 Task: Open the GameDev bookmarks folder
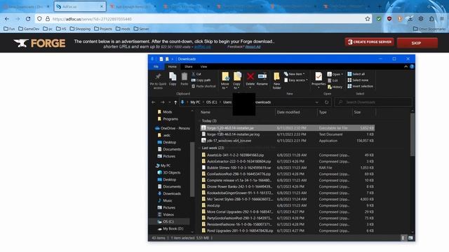29,29
